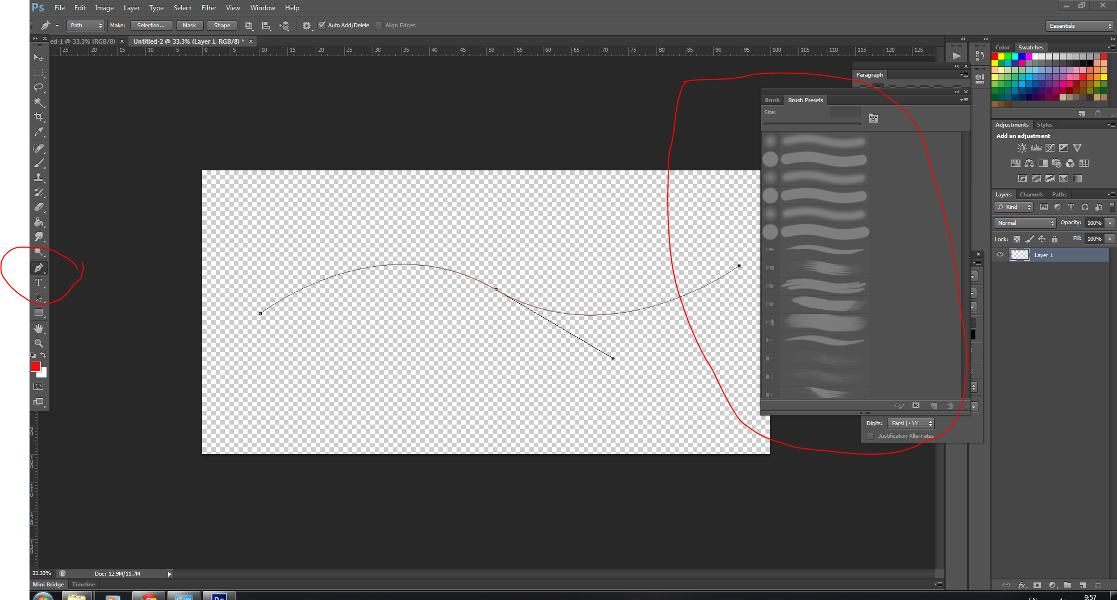The image size is (1117, 600).
Task: Open path alignment options
Action: pyautogui.click(x=266, y=26)
